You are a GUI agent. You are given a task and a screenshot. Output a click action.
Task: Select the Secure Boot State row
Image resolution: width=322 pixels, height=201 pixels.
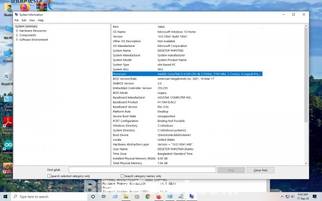point(187,116)
